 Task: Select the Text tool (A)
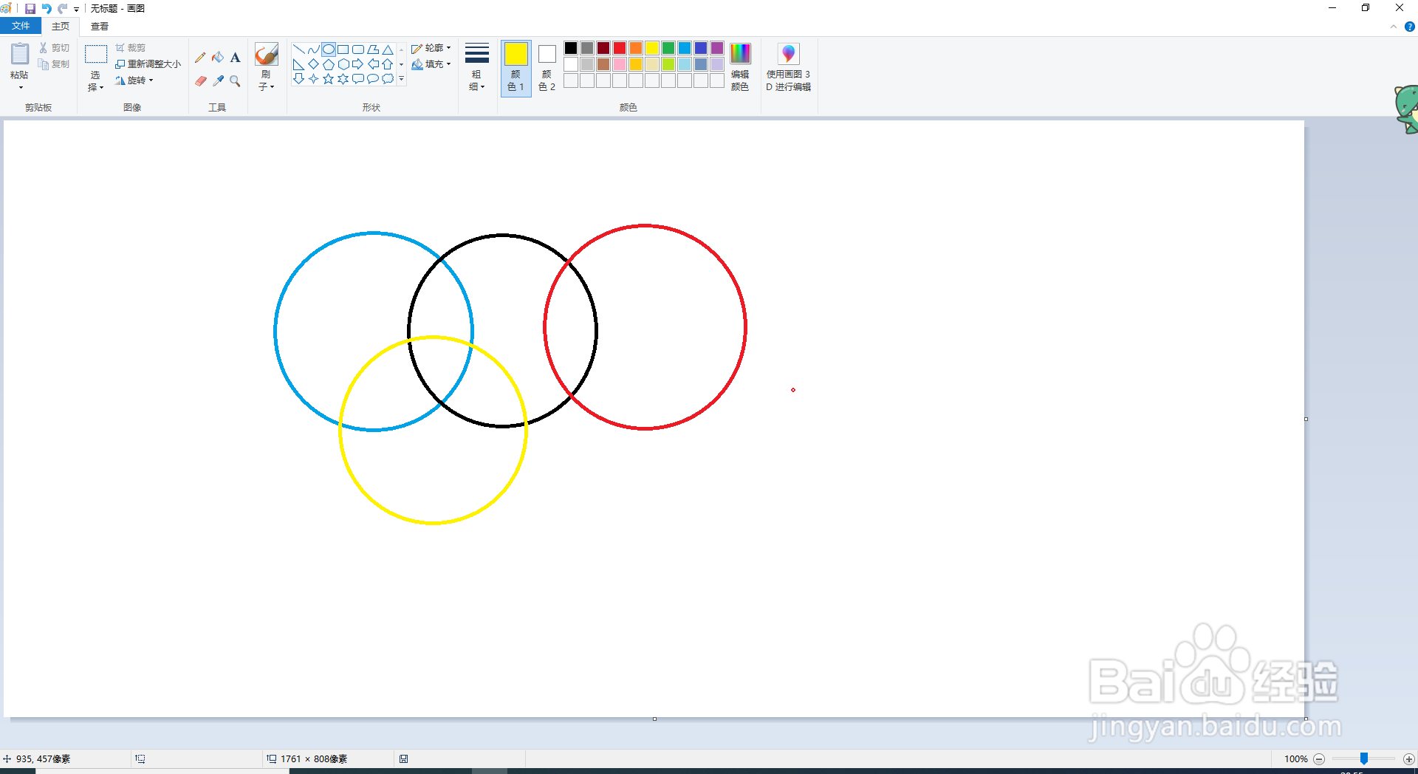tap(235, 58)
